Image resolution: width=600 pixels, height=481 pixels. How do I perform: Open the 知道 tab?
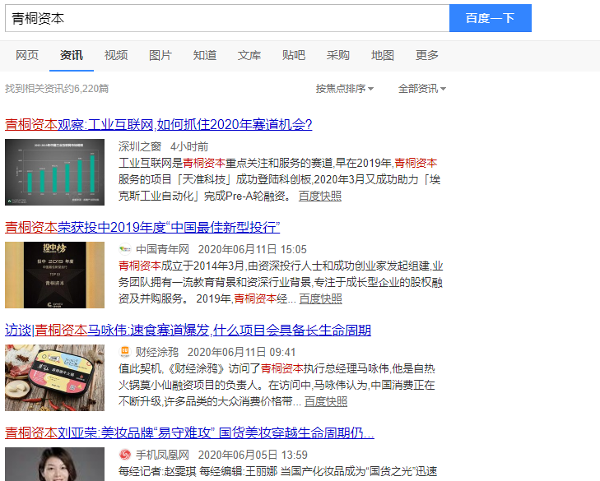[x=205, y=55]
